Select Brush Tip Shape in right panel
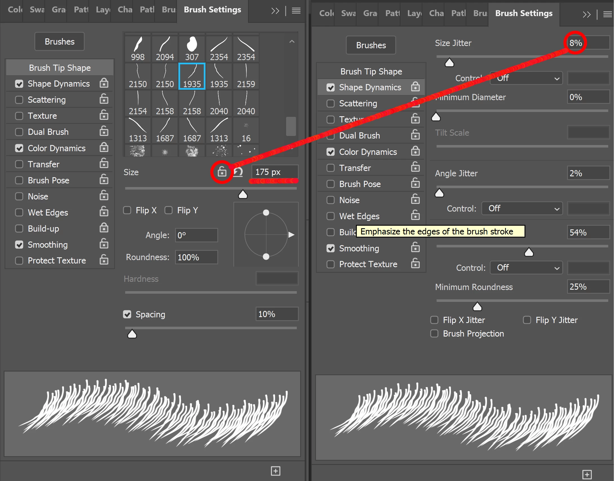Image resolution: width=615 pixels, height=481 pixels. coord(371,71)
